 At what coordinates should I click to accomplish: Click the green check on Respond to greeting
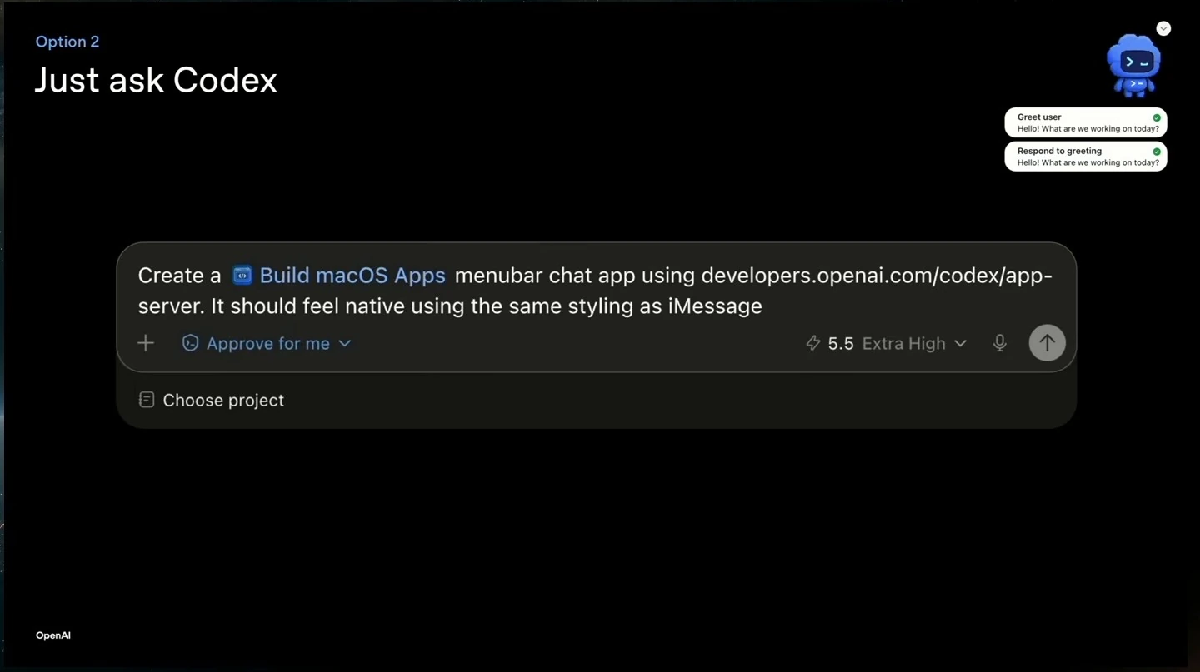[x=1157, y=152]
